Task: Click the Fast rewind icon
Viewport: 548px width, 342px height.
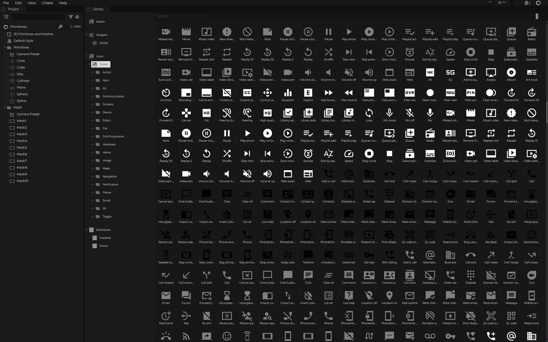Action: tap(349, 93)
